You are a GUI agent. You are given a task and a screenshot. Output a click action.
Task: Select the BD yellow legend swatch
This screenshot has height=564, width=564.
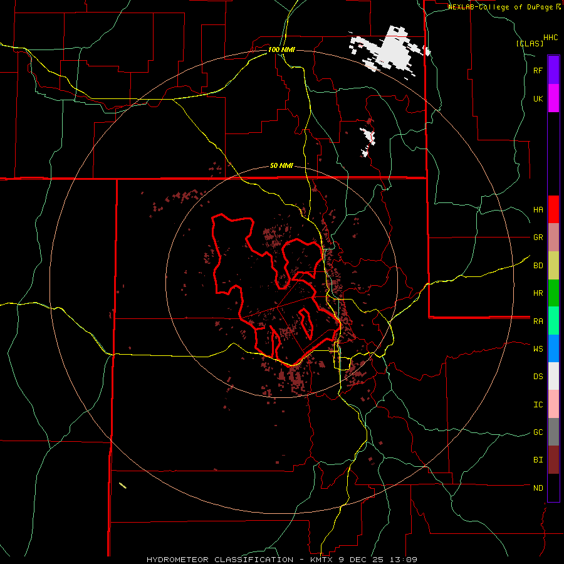(x=553, y=265)
